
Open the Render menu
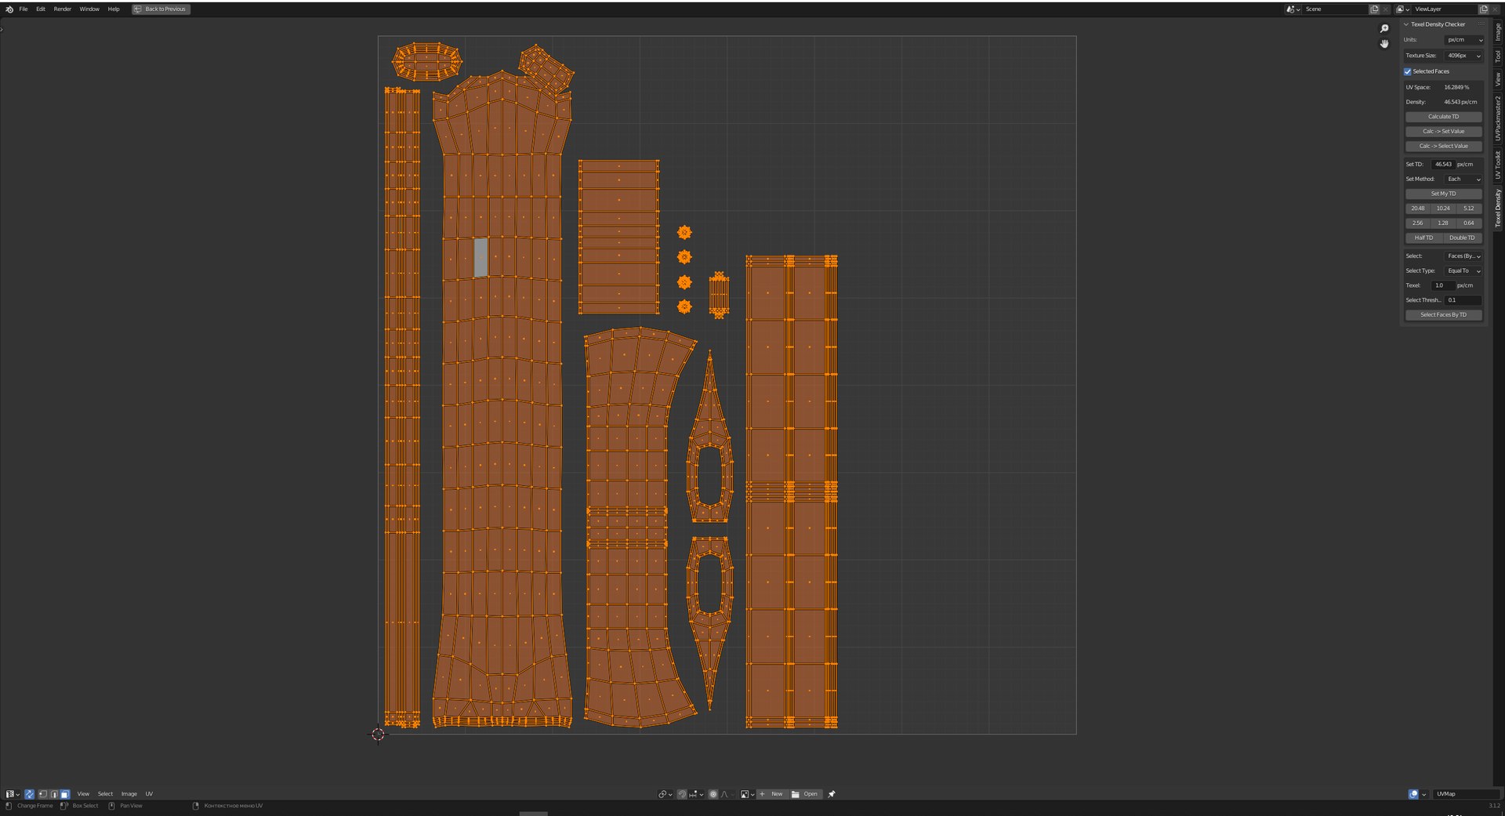63,9
